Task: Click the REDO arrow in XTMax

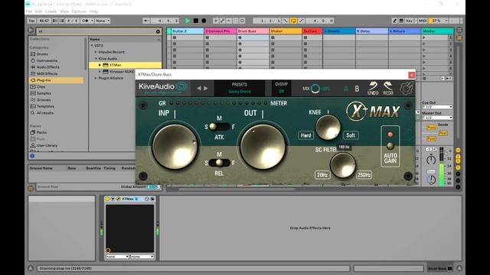Action: pyautogui.click(x=388, y=89)
